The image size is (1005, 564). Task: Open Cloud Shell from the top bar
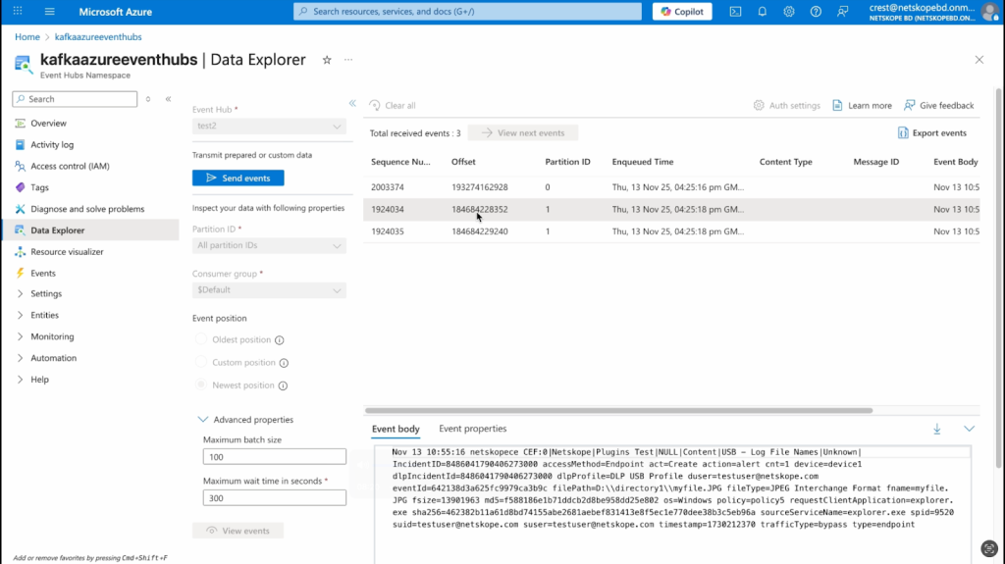[x=735, y=12]
